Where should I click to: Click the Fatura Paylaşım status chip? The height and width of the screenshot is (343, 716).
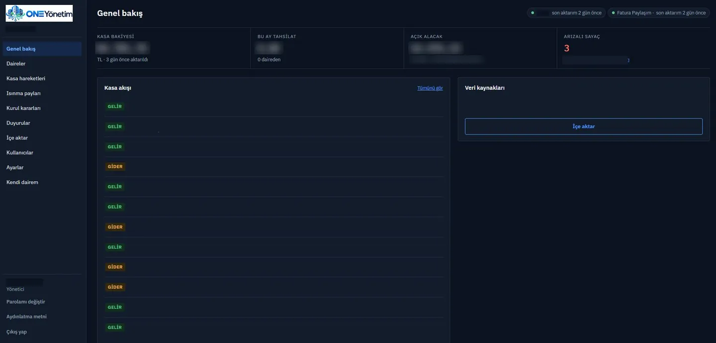[x=658, y=13]
